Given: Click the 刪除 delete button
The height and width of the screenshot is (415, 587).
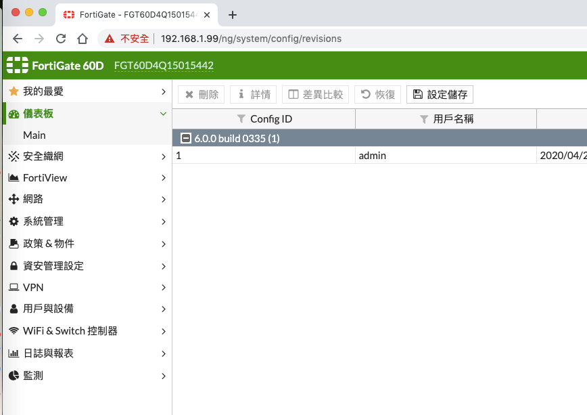Looking at the screenshot, I should [x=201, y=95].
